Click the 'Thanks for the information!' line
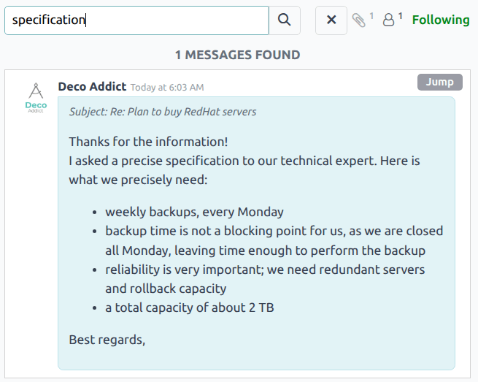478x382 pixels. (148, 141)
